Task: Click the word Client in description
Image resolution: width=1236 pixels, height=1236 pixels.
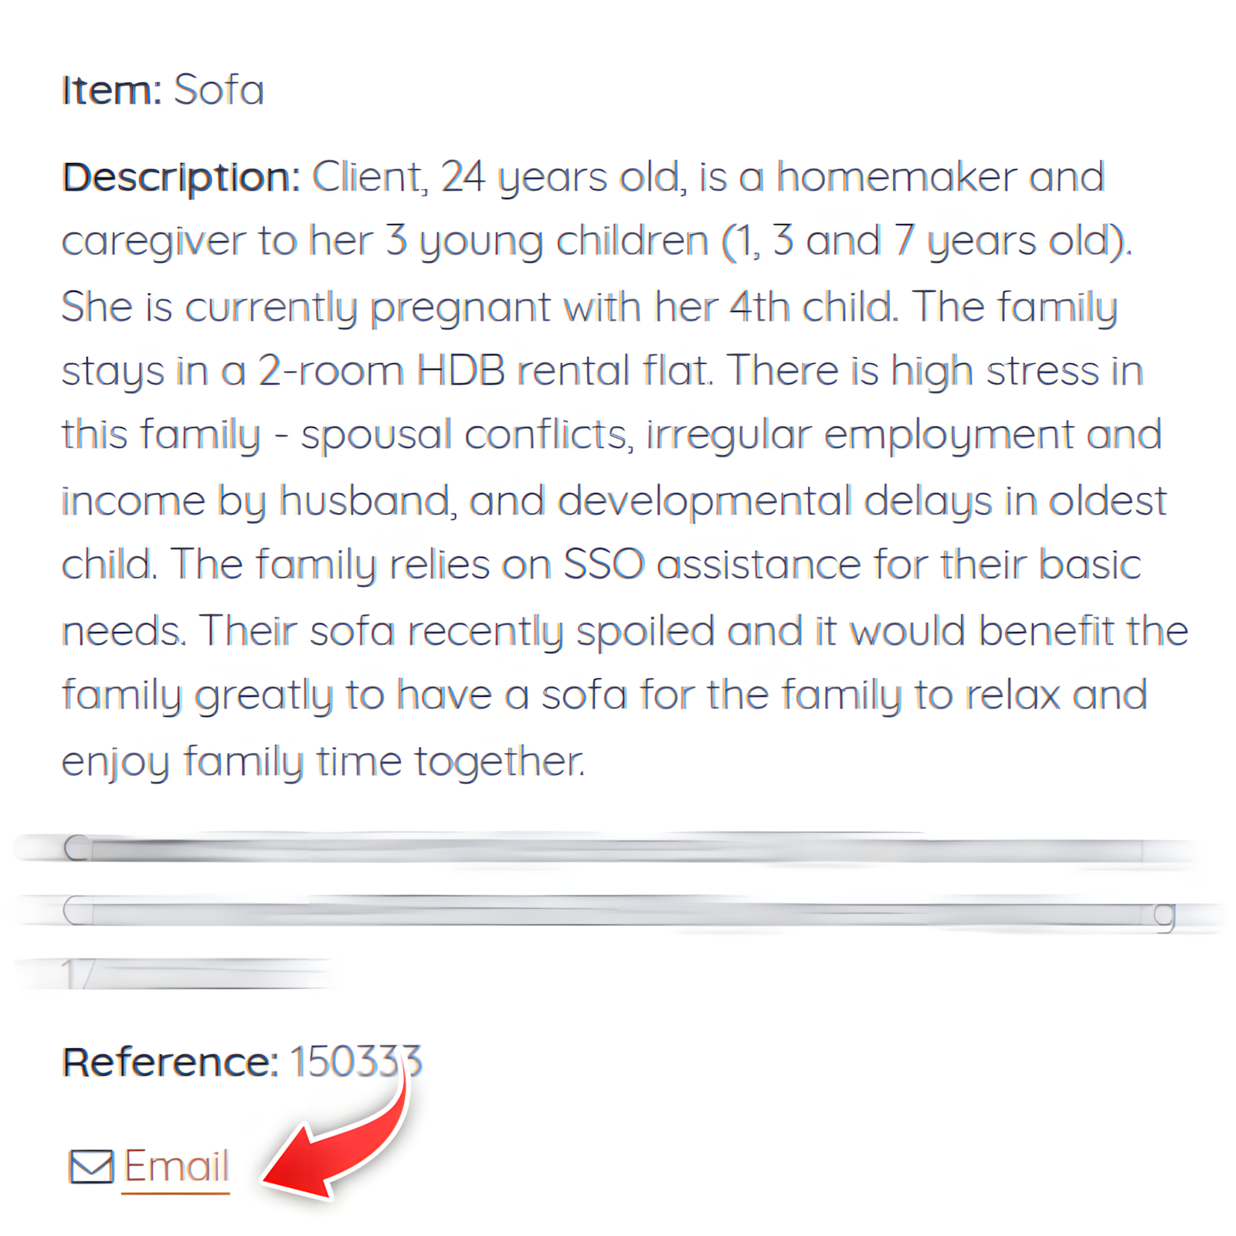Action: pos(368,178)
